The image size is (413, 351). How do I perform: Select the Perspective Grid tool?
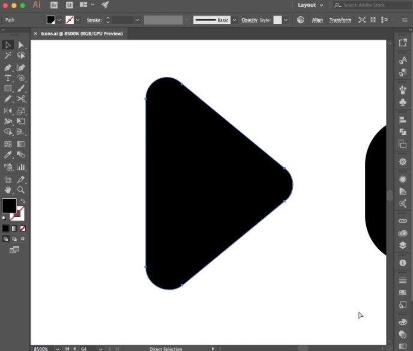tap(21, 132)
